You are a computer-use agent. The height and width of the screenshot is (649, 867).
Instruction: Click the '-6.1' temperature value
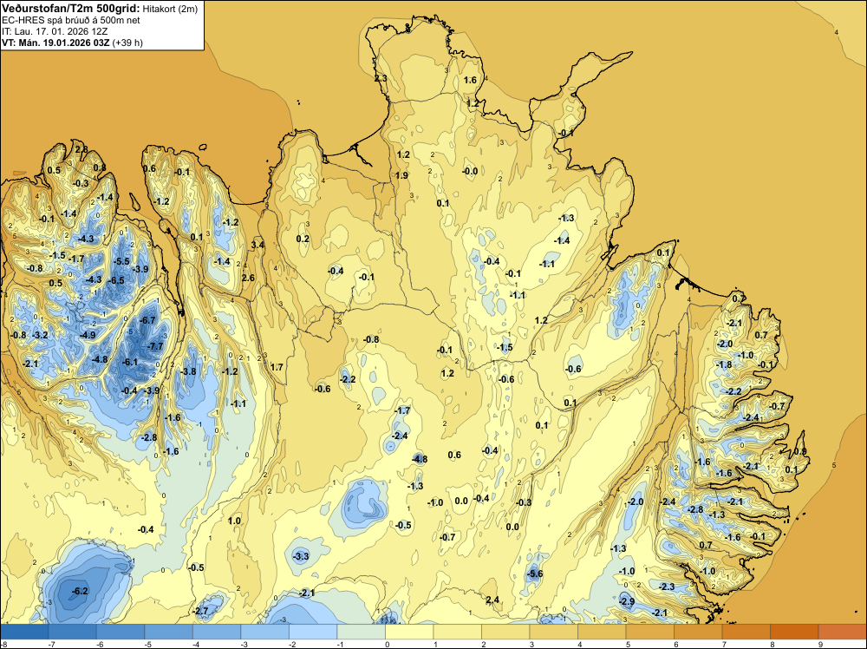(x=129, y=362)
